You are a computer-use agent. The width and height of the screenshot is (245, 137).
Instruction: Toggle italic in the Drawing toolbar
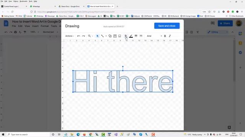[x=170, y=36]
